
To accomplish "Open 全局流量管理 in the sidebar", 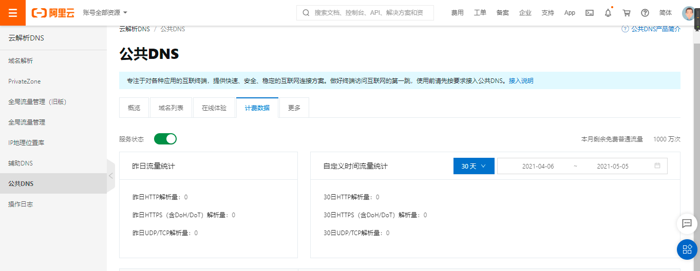I will 53,122.
